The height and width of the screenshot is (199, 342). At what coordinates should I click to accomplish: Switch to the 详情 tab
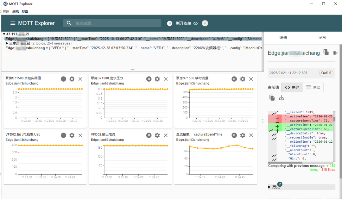click(283, 38)
